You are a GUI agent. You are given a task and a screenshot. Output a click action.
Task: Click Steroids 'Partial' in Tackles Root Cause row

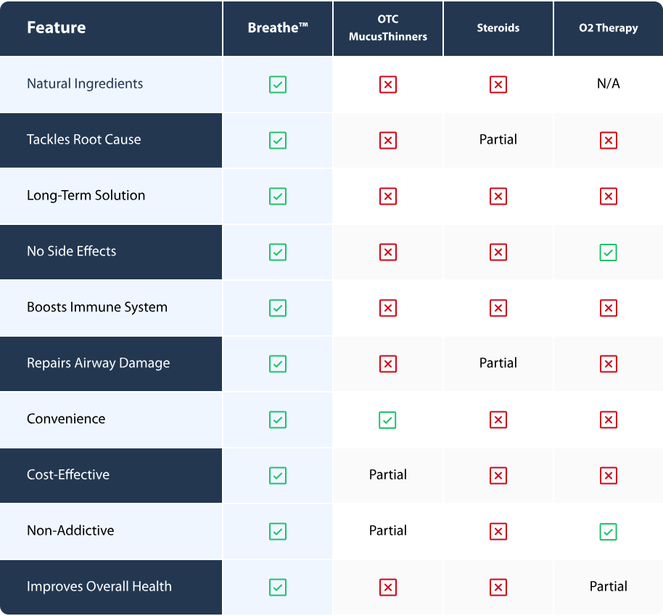(x=498, y=139)
